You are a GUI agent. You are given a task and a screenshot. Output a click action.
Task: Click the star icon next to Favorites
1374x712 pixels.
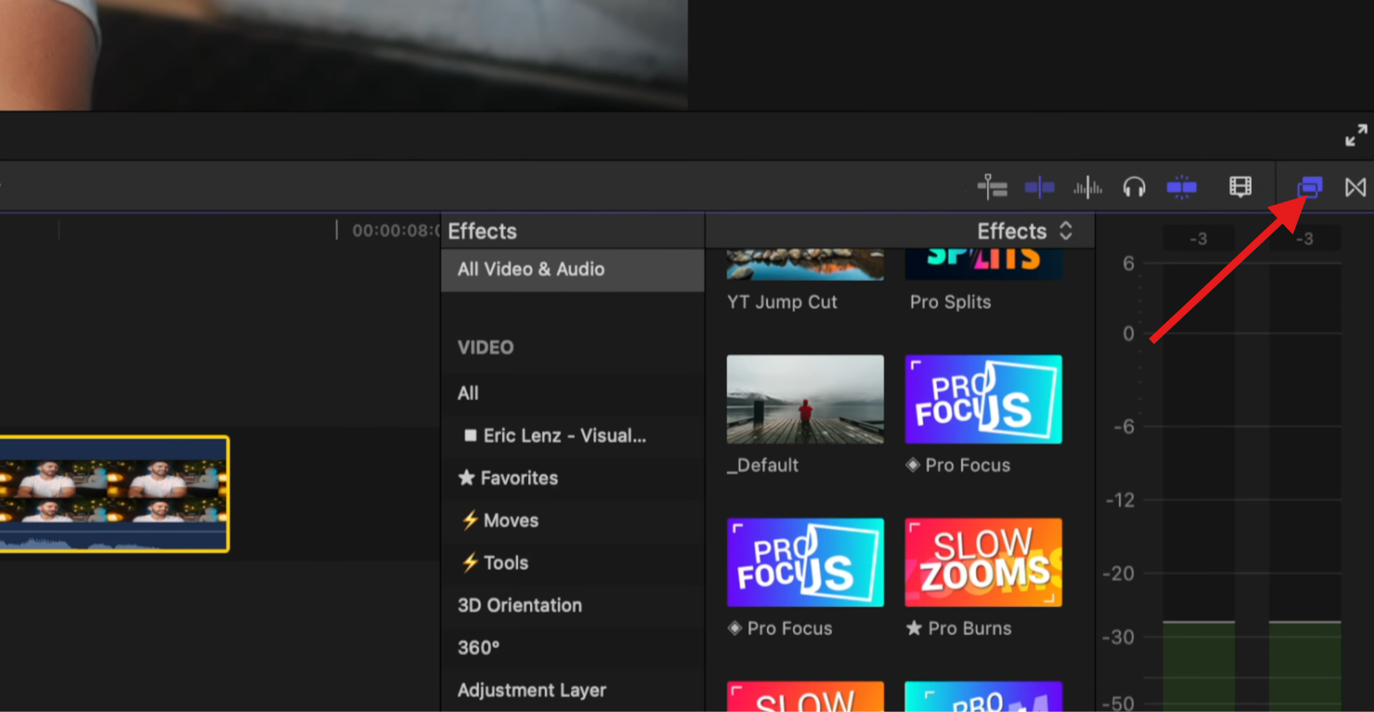[468, 478]
